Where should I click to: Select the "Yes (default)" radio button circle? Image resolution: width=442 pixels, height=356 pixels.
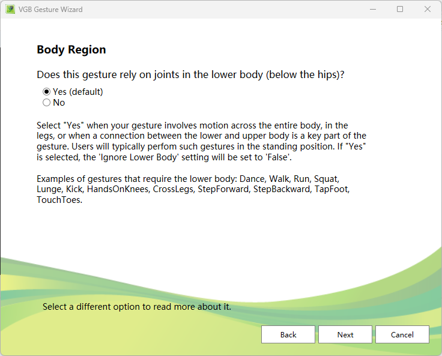46,92
